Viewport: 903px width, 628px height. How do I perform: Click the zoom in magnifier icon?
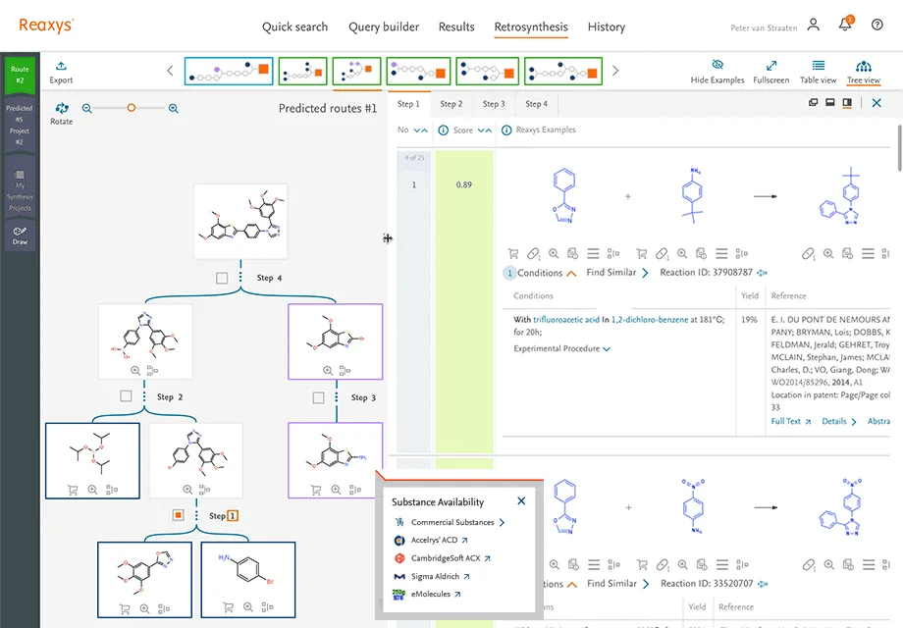point(174,108)
